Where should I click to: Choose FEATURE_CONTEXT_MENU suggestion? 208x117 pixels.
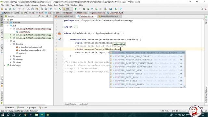click(x=147, y=70)
